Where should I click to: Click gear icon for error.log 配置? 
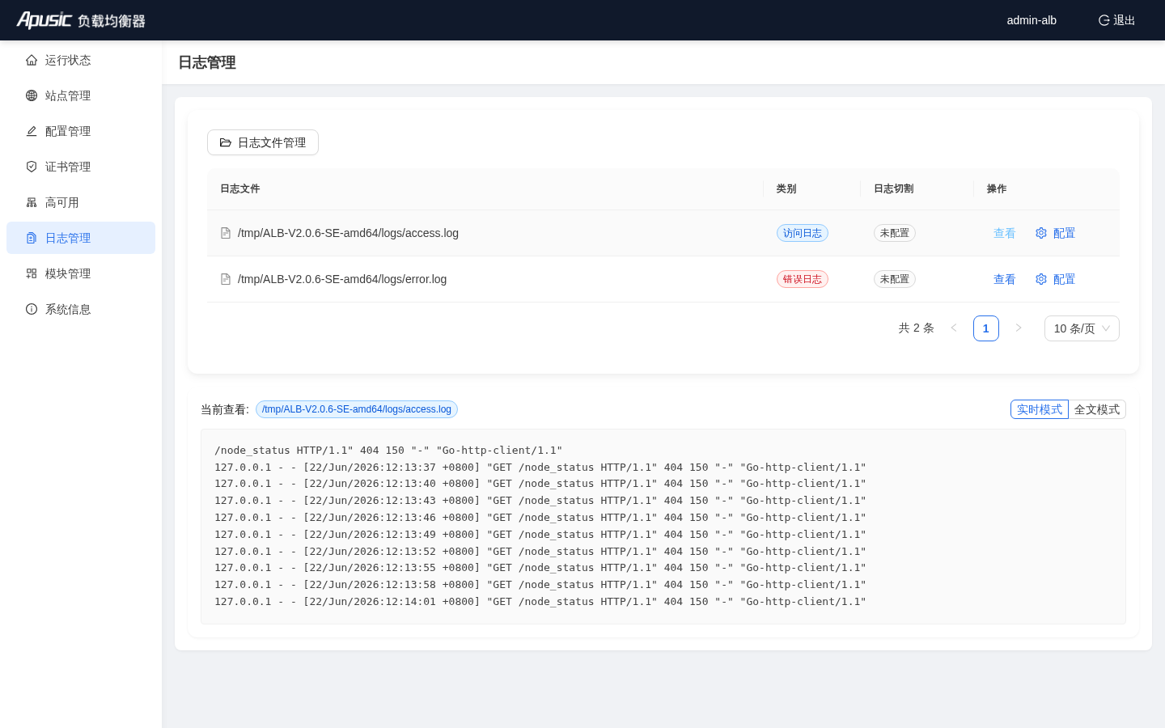coord(1041,279)
